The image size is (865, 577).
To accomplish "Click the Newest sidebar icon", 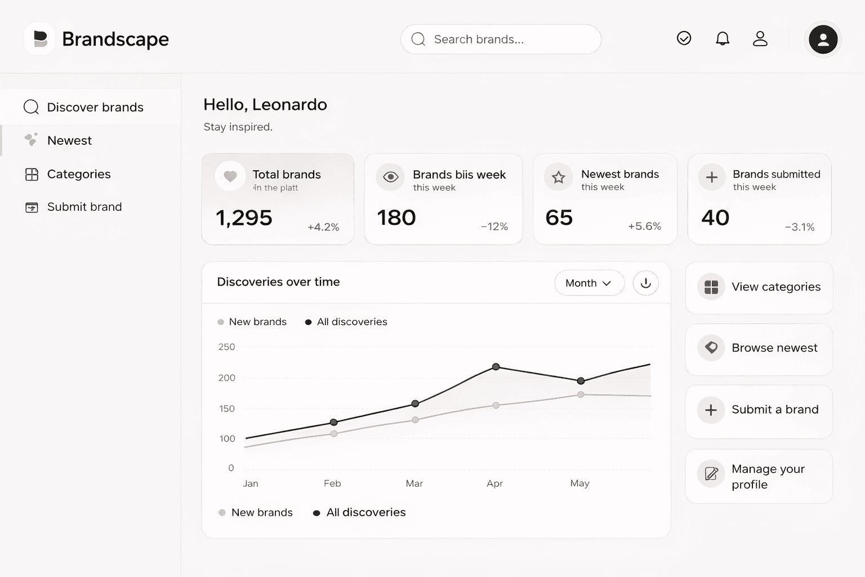I will coord(32,140).
